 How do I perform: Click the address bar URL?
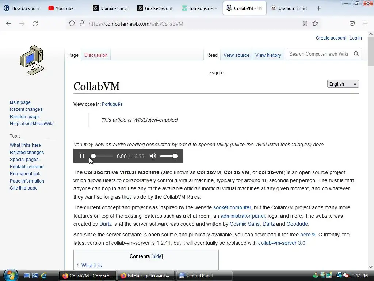(136, 24)
